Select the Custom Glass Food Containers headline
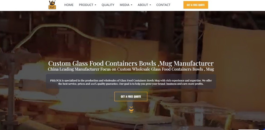The image size is (265, 130). coord(131,63)
